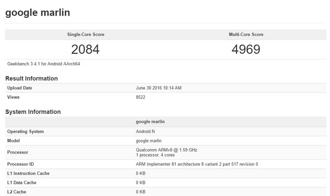
Task: Click the System Information heading
Action: [x=33, y=112]
